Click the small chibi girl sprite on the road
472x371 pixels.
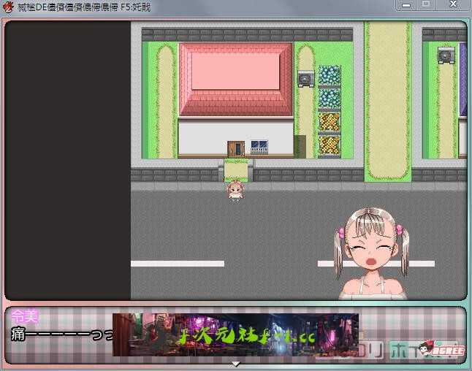point(235,191)
